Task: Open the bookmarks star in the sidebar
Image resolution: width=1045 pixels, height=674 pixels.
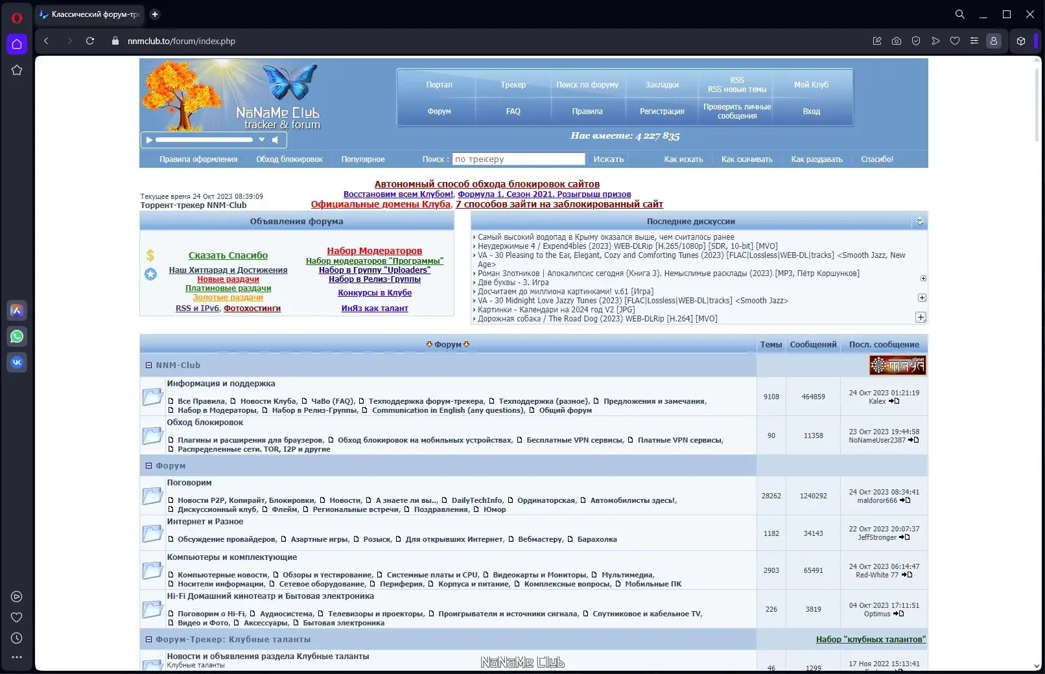Action: 17,70
